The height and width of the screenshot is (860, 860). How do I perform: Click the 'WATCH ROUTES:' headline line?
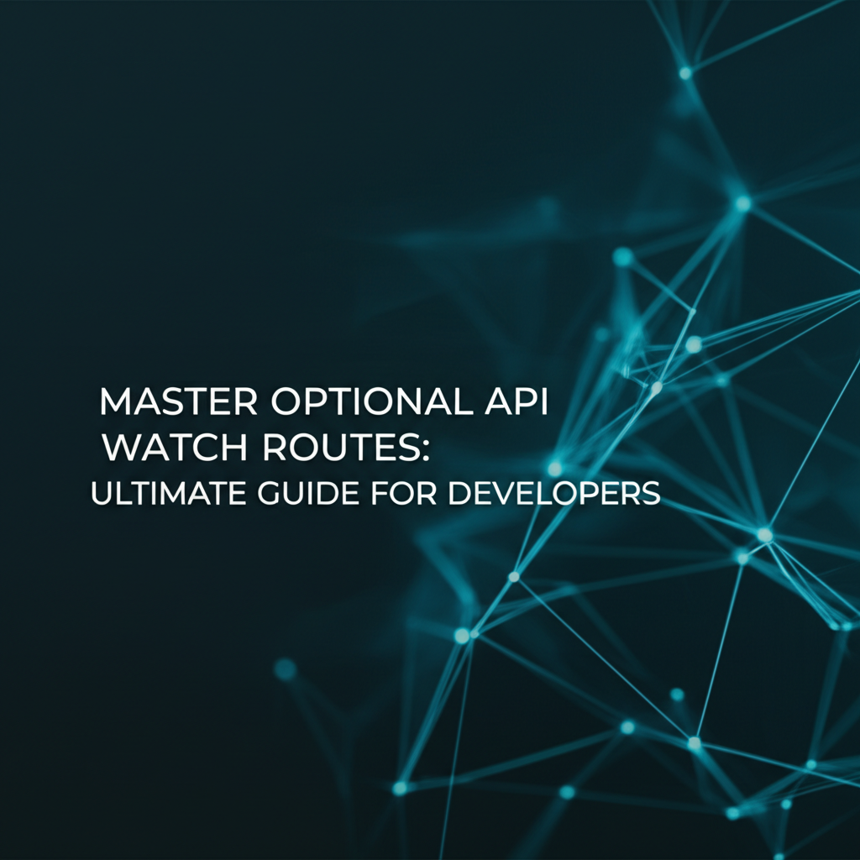click(x=265, y=448)
